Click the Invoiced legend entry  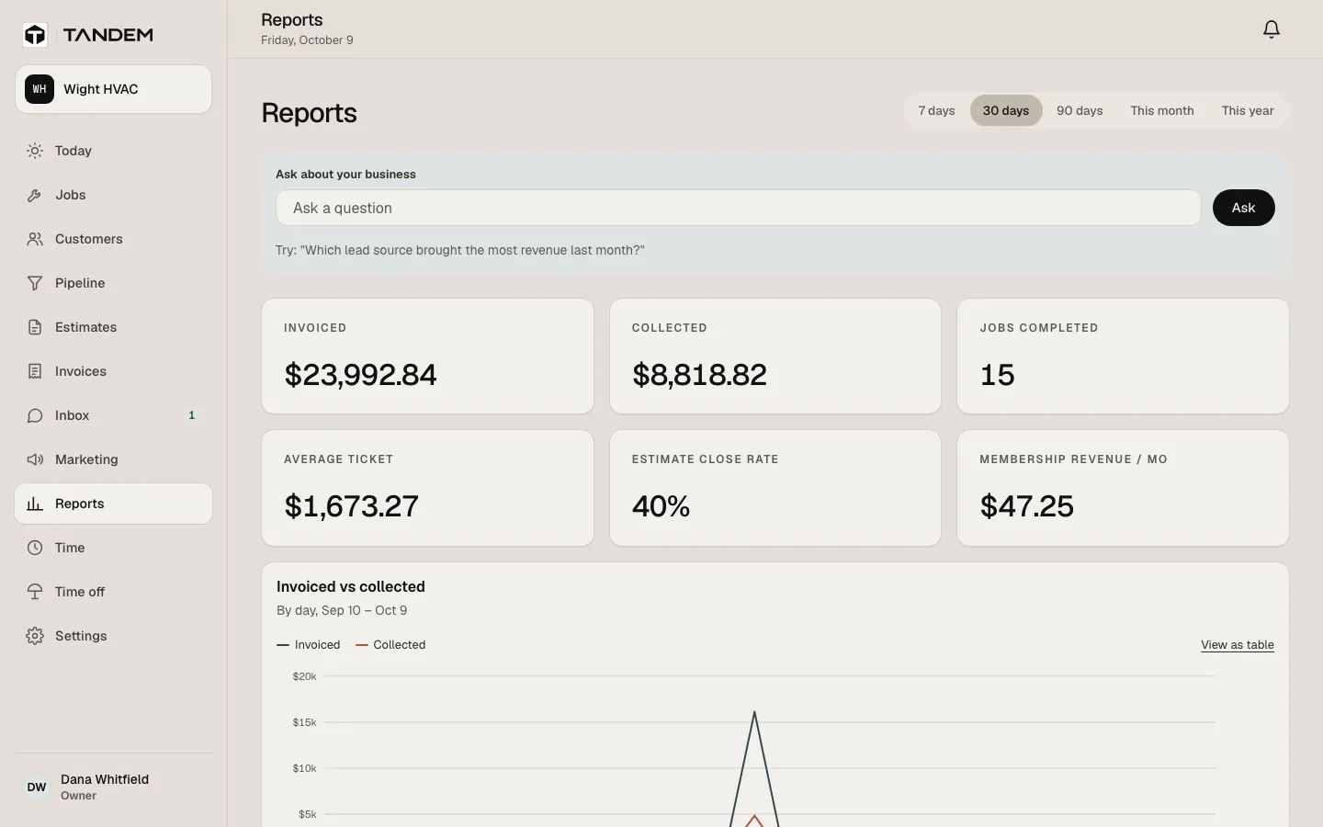309,645
